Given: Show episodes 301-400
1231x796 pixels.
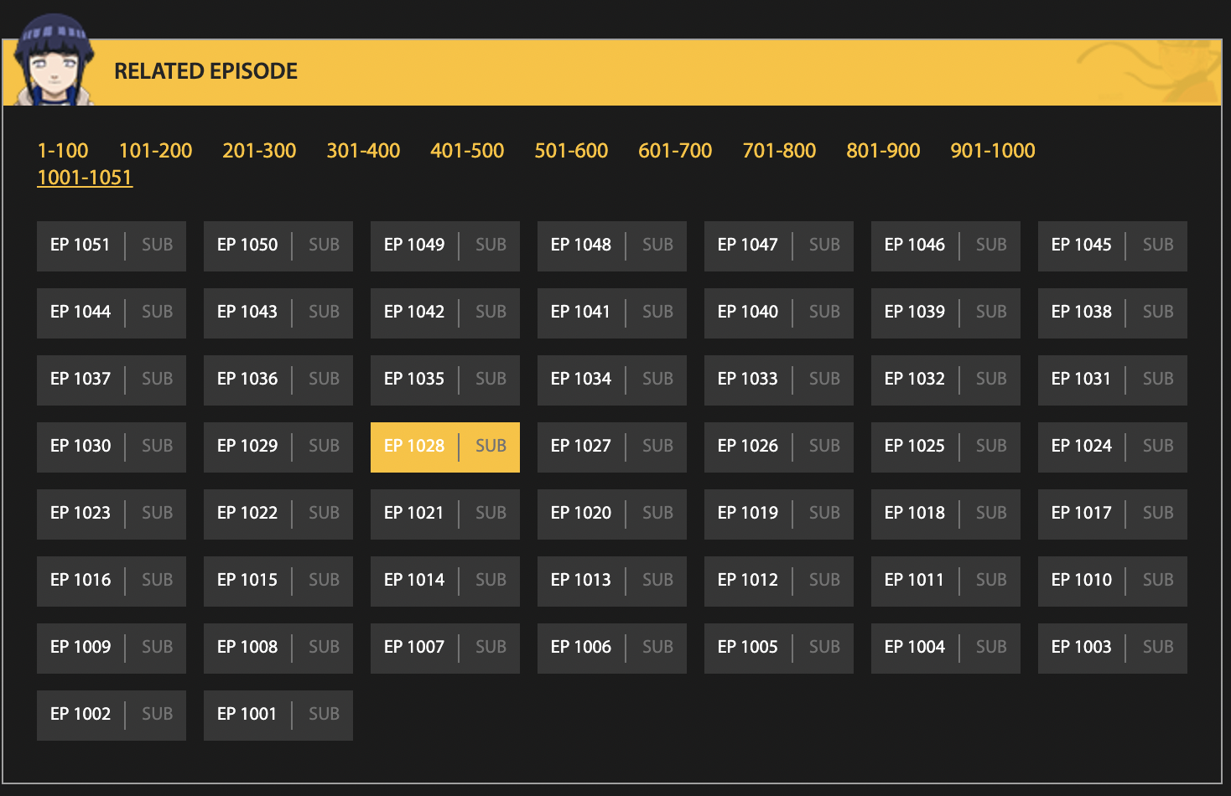Looking at the screenshot, I should pyautogui.click(x=363, y=151).
